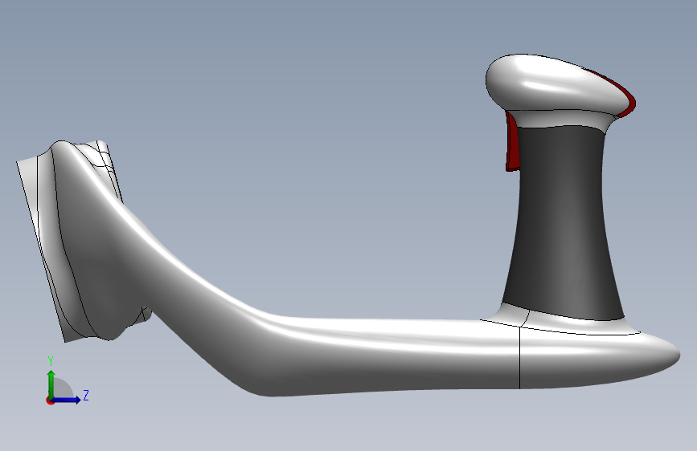The width and height of the screenshot is (697, 451).
Task: Select the red trigger piece beside the grip
Action: pyautogui.click(x=512, y=142)
